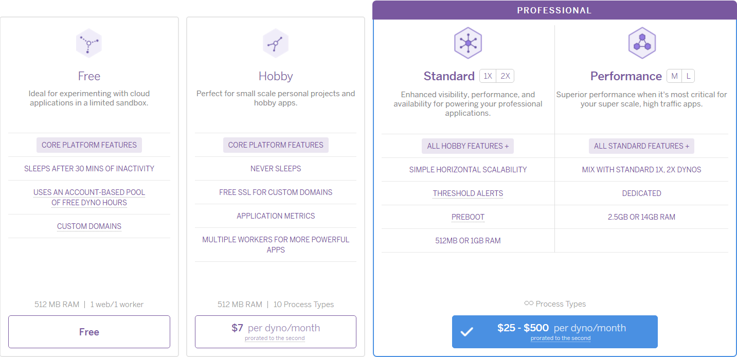737x357 pixels.
Task: Select the M Performance dyno size
Action: tap(674, 76)
